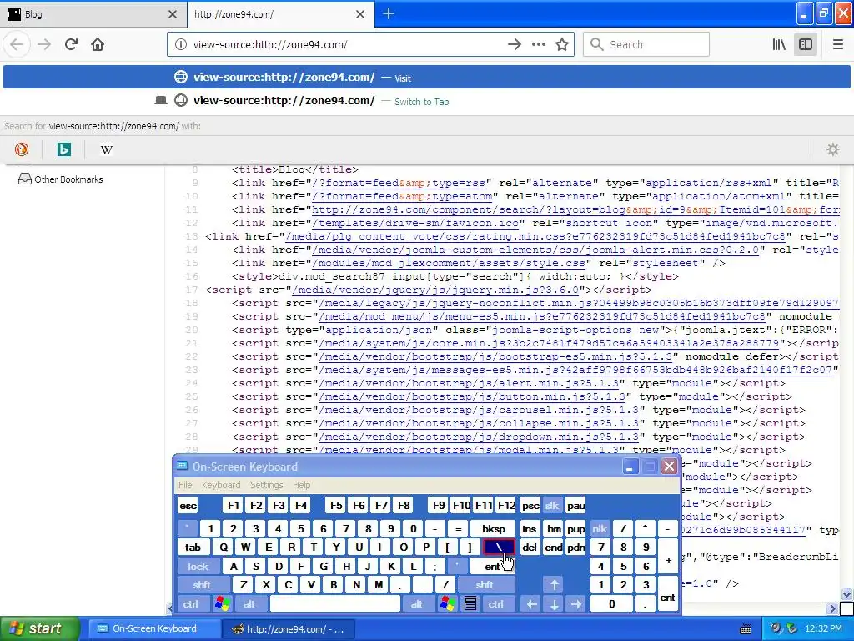Viewport: 854px width, 641px height.
Task: Open the joomla-alert.min.css link
Action: 535,250
